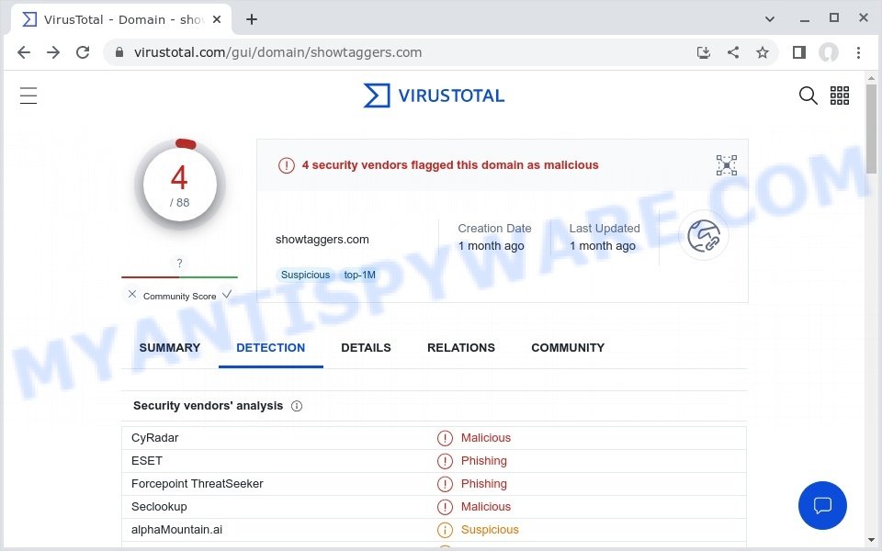Click the Creation Date label

point(494,229)
